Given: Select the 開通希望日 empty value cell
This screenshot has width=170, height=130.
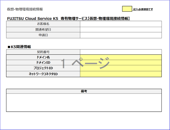Looking at the screenshot, I should (121, 29).
